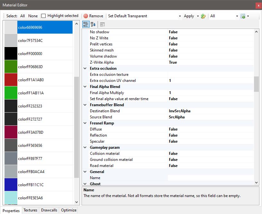Click Select None
This screenshot has height=214, width=262.
(x=33, y=16)
